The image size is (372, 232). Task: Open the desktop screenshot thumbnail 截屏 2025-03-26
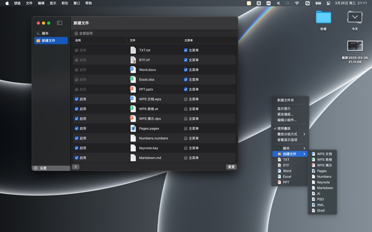355,45
